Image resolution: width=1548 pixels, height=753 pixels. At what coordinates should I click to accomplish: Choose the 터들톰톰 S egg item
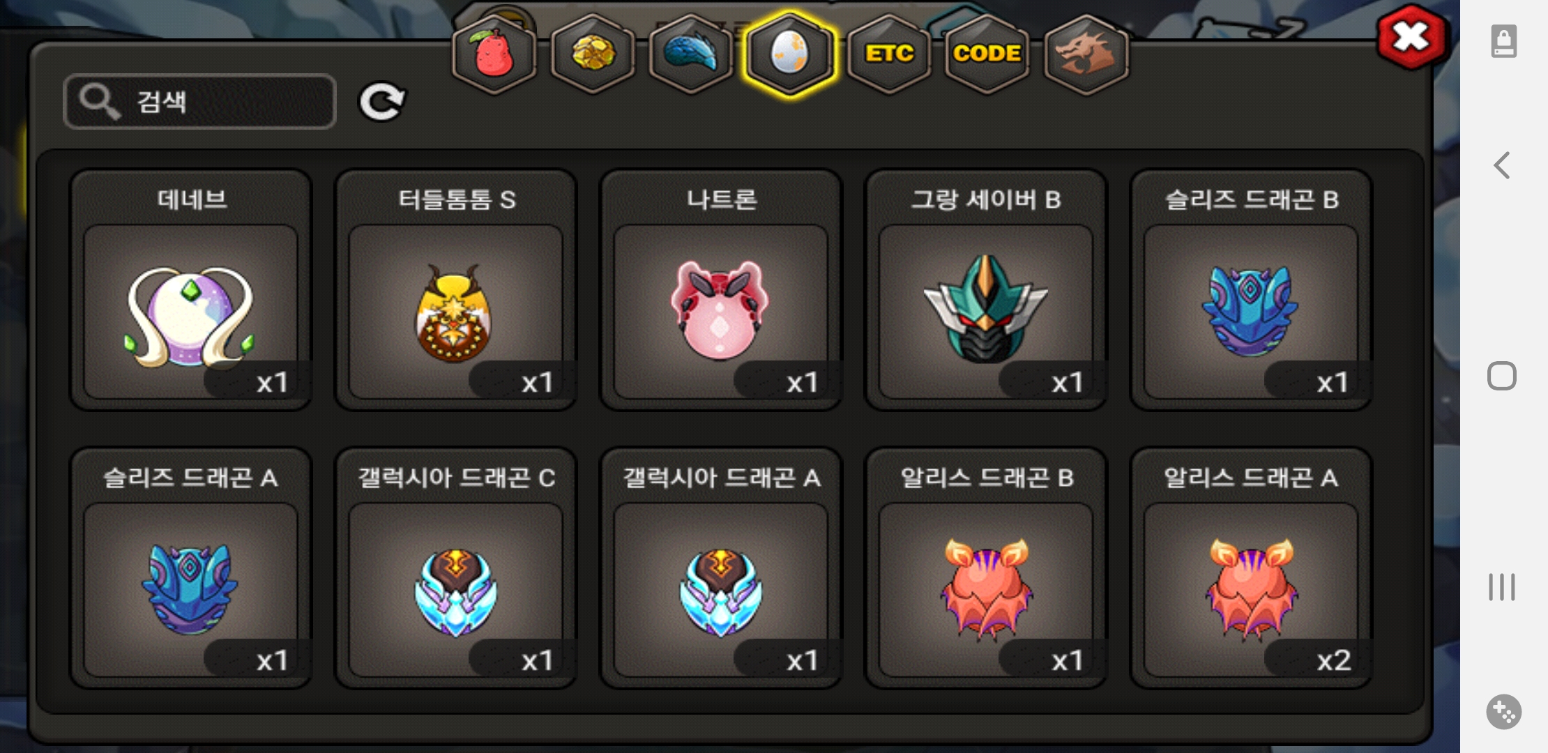pyautogui.click(x=455, y=289)
